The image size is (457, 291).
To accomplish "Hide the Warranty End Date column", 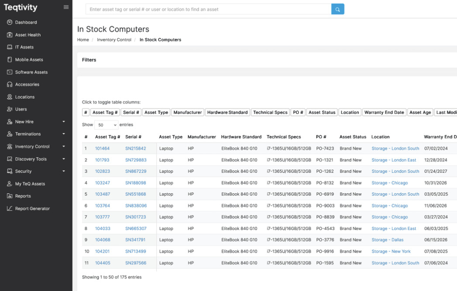I will coord(384,112).
